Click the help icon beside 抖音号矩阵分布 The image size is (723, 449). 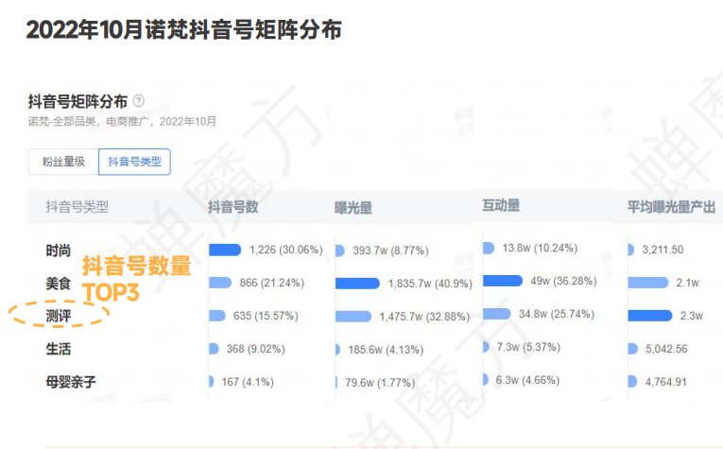pos(138,100)
